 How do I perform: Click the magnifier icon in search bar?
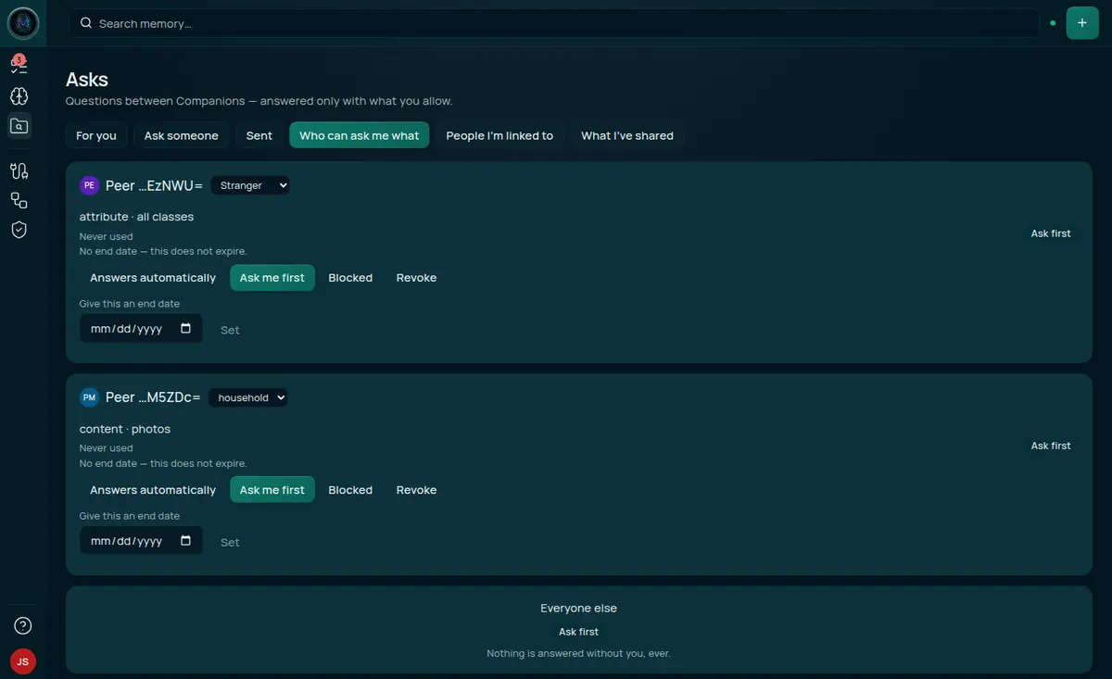[86, 23]
